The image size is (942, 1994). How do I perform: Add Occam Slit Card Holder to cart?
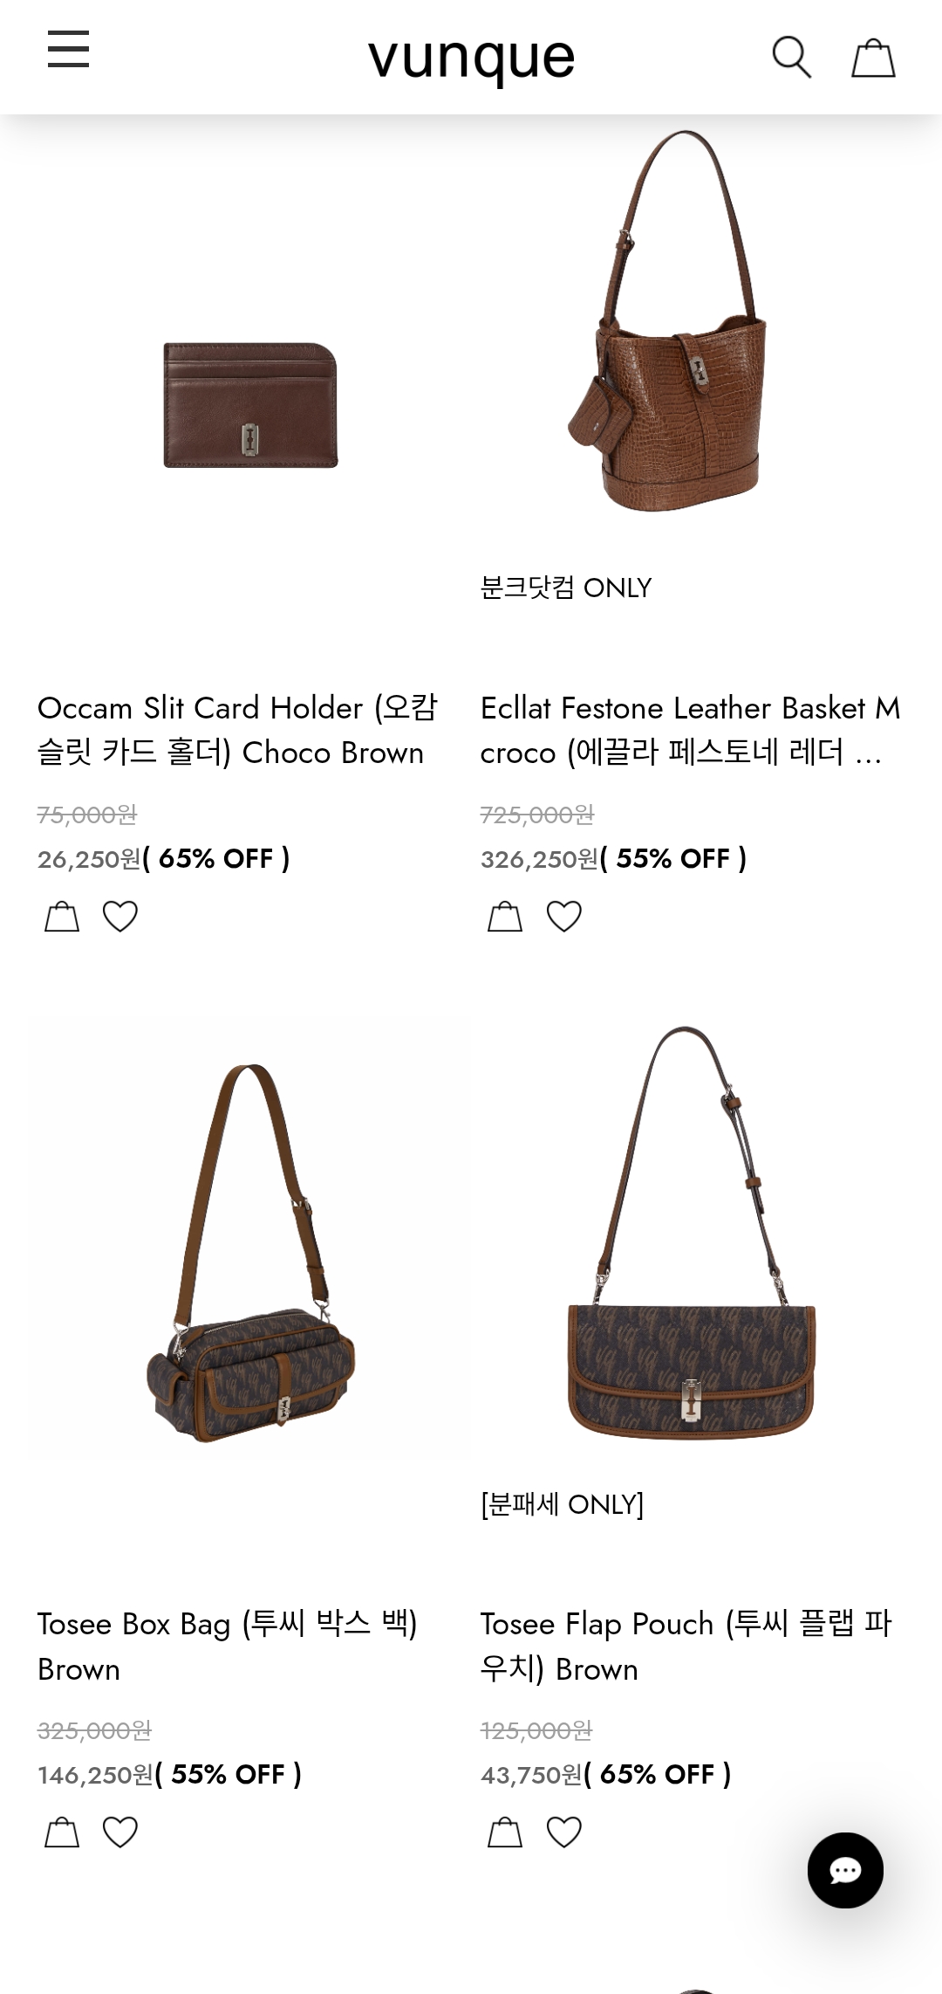[62, 916]
